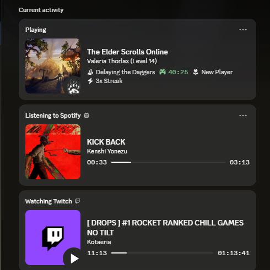Open The Elder Scrolls Online cover art
This screenshot has width=270, height=270.
[x=53, y=66]
